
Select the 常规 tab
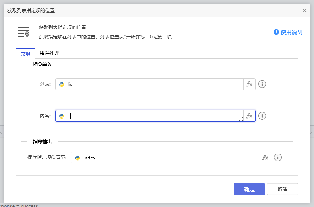tap(26, 54)
